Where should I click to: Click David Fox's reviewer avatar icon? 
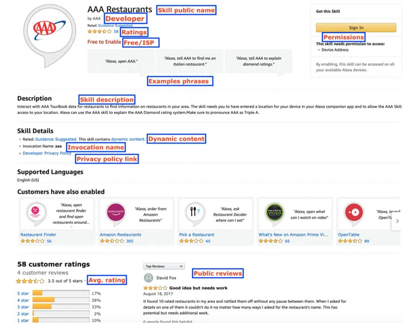[x=148, y=278]
